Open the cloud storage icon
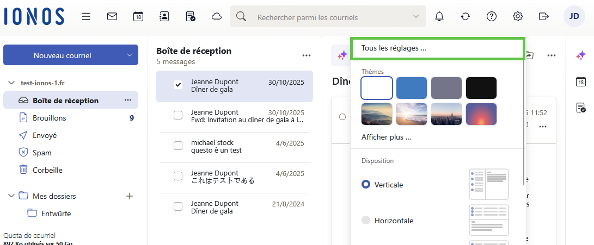Viewport: 594px width, 245px height. pos(217,16)
